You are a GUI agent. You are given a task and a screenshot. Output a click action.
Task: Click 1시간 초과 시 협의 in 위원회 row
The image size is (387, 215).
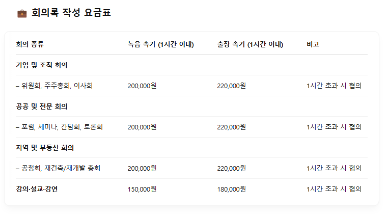pyautogui.click(x=334, y=86)
